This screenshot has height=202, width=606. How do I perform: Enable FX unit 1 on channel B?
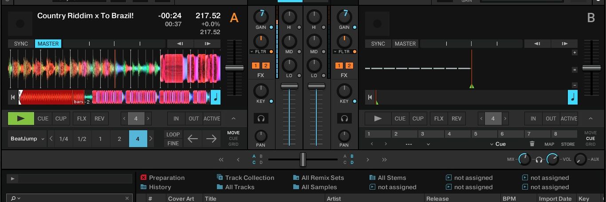[x=339, y=66]
